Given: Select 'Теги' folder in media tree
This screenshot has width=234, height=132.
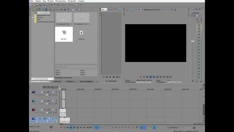Looking at the screenshot, I should click(x=39, y=19).
